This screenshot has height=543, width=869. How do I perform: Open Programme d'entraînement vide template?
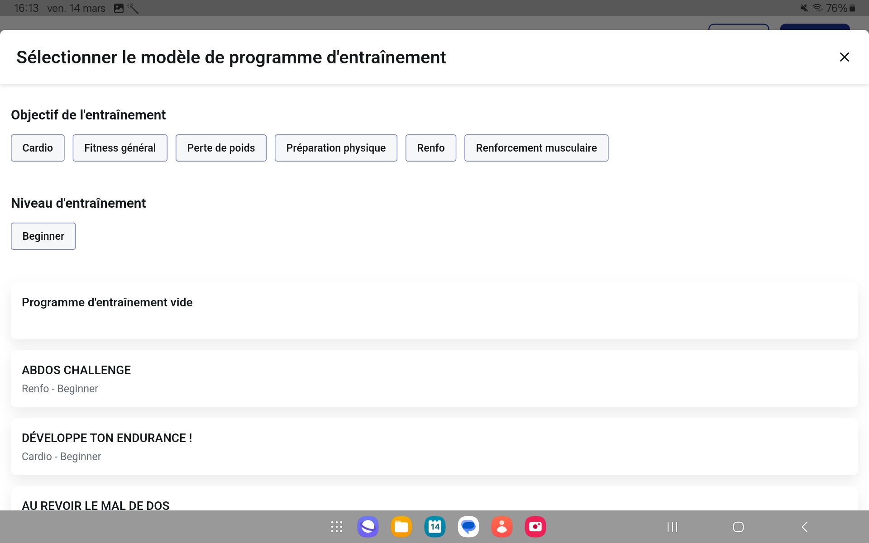(x=434, y=311)
